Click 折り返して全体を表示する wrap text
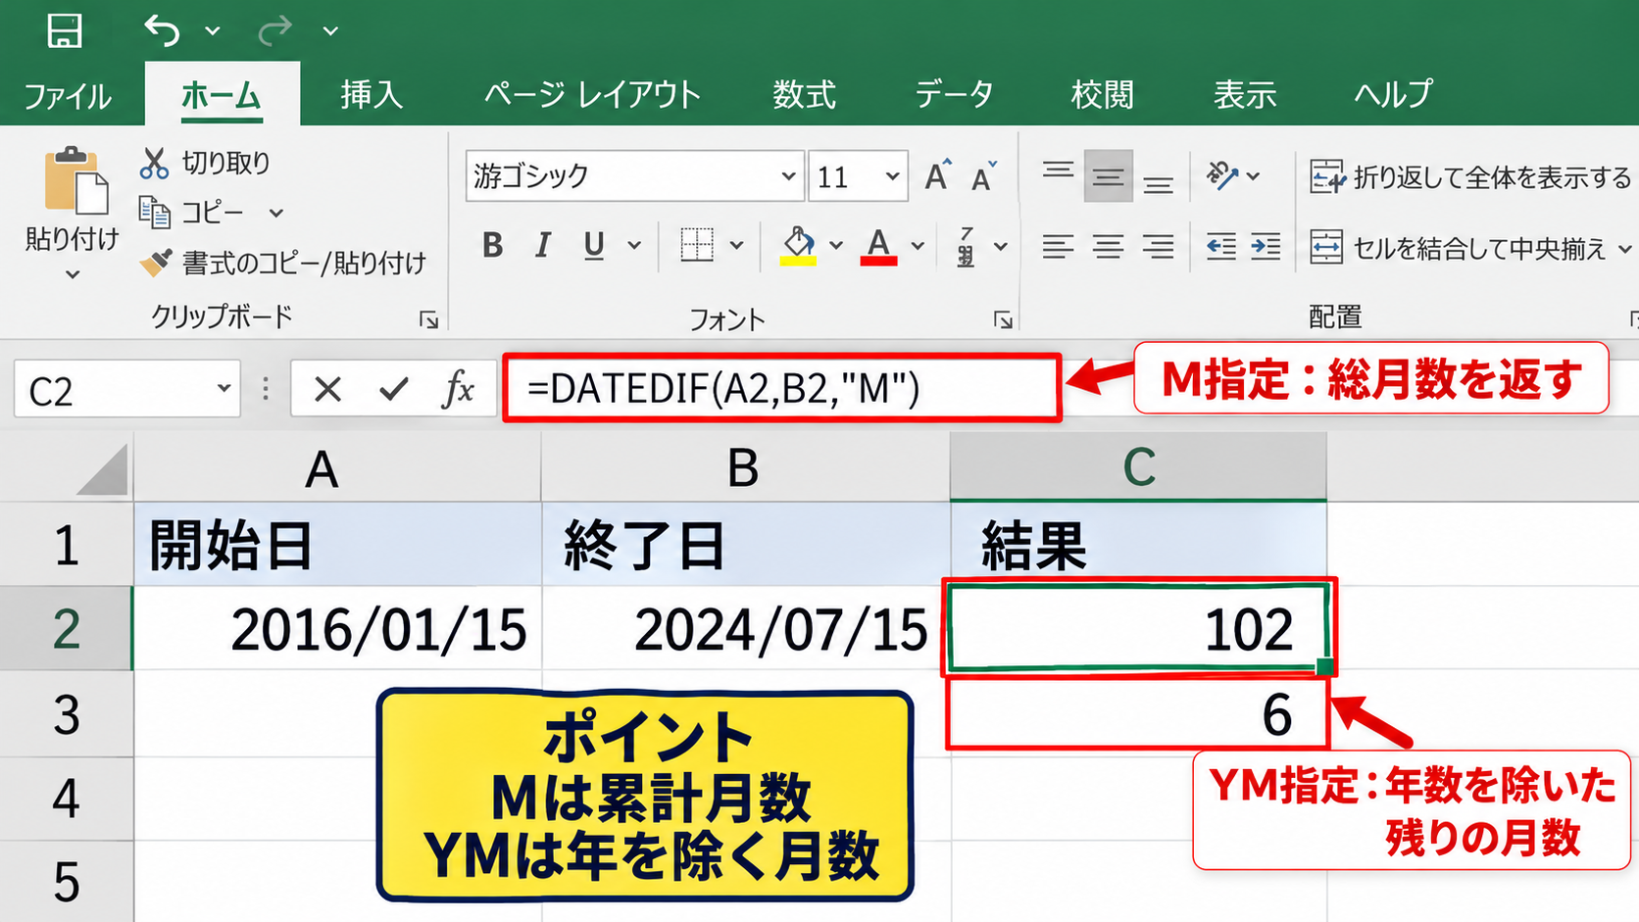 click(x=1470, y=177)
